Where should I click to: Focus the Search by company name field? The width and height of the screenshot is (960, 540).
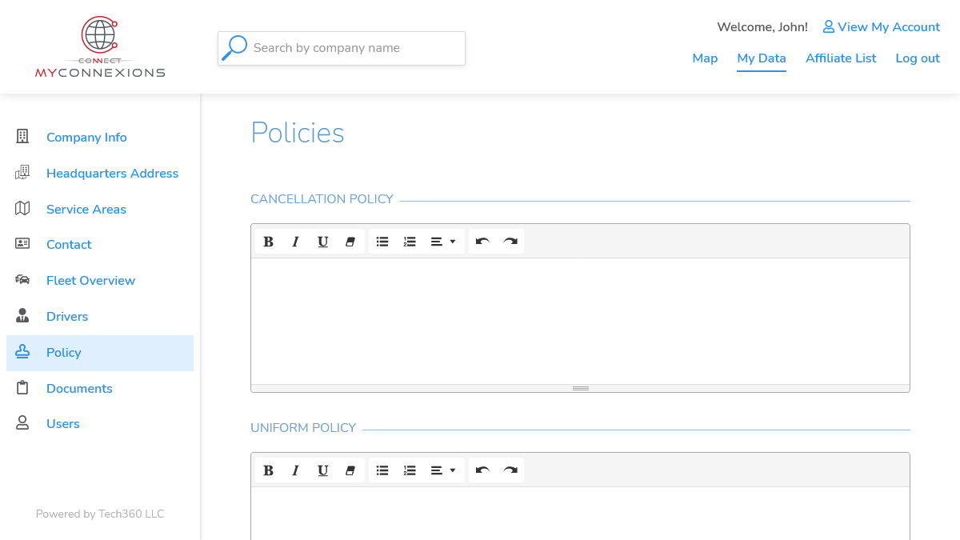[x=342, y=48]
